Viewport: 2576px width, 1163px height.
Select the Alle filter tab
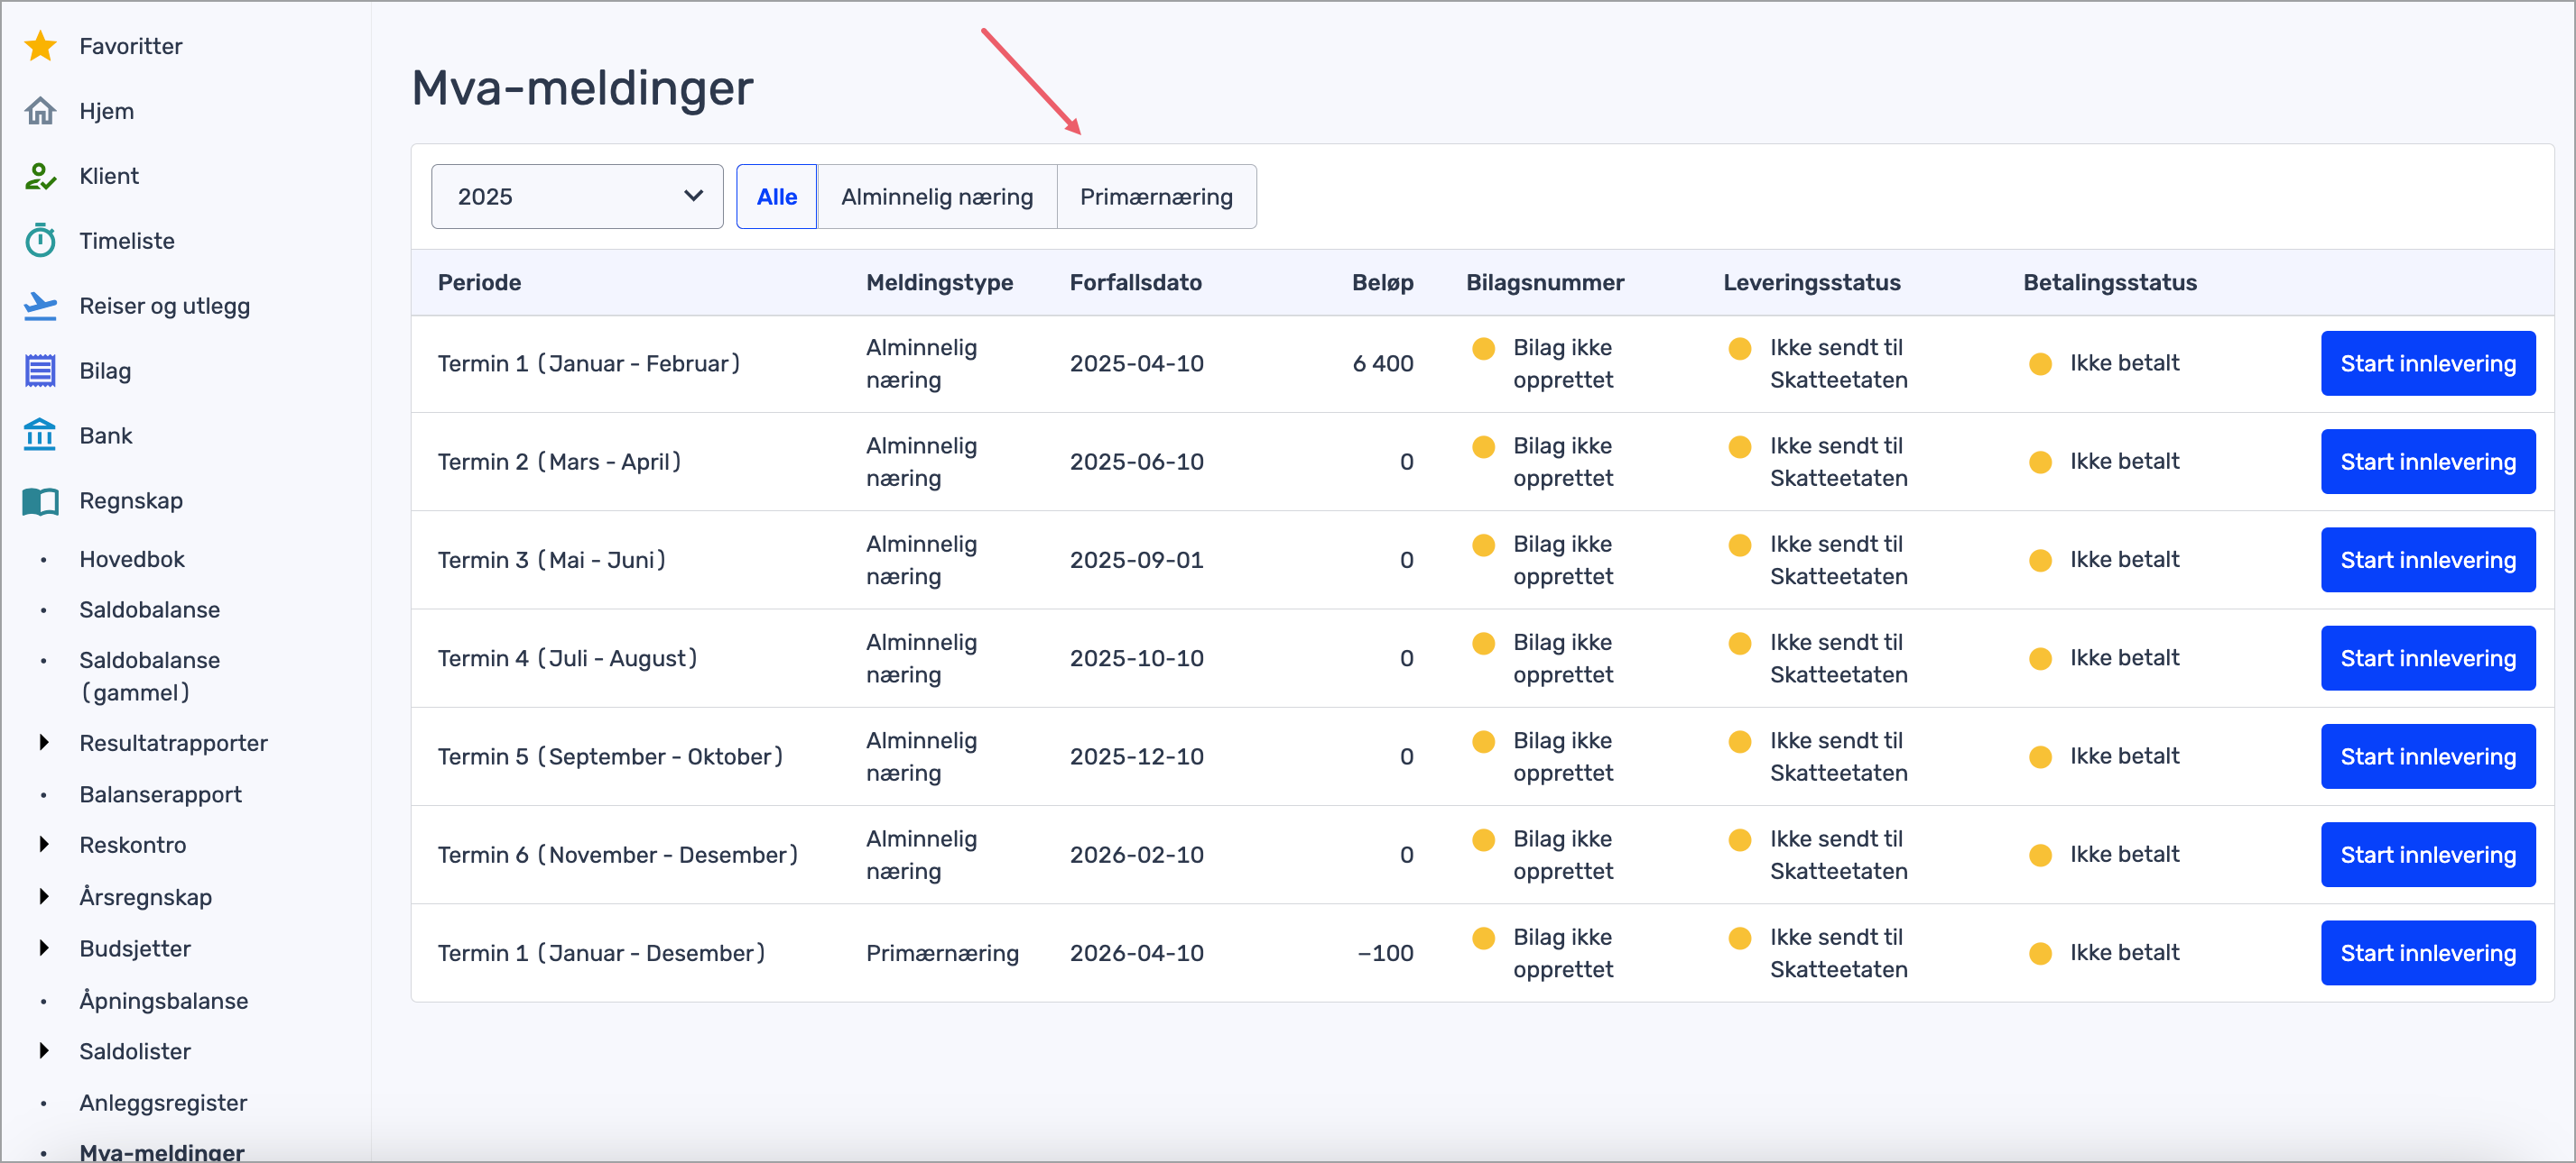tap(777, 197)
